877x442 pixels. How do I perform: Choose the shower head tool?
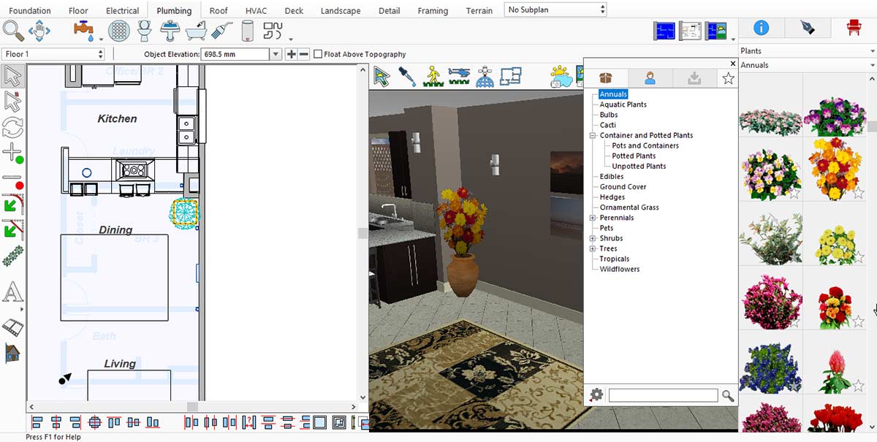[x=221, y=31]
